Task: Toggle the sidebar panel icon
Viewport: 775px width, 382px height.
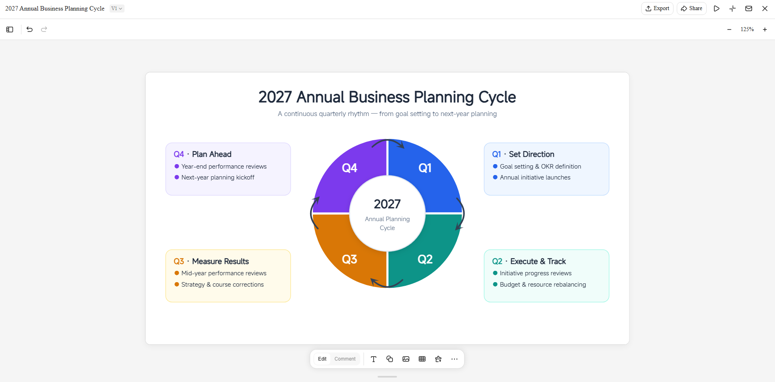Action: 10,30
